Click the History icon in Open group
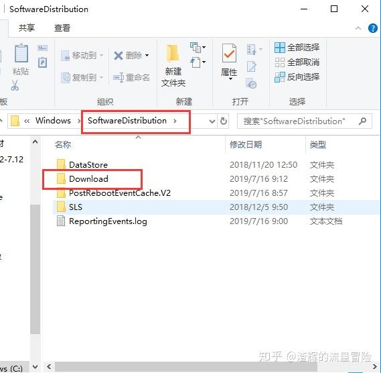381x373 pixels. pos(251,83)
